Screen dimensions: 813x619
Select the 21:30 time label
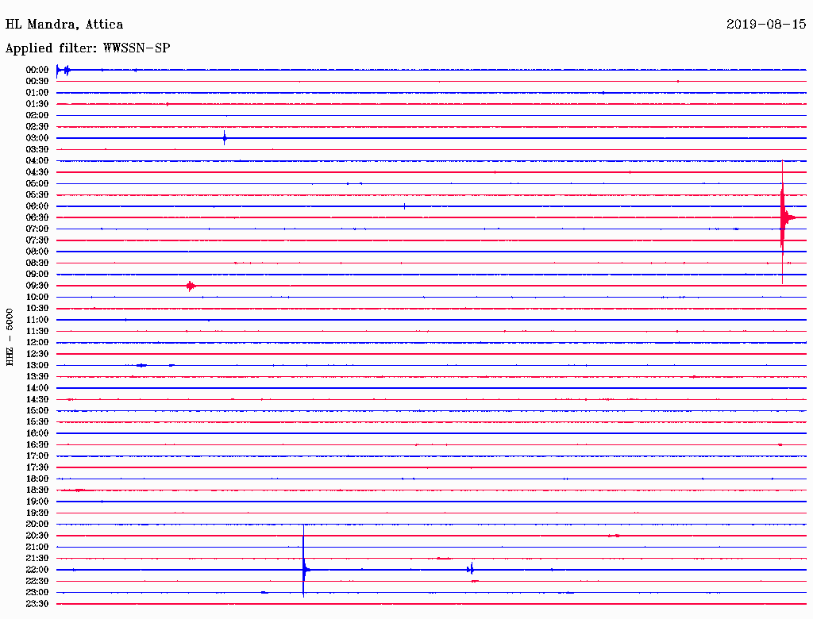pyautogui.click(x=37, y=558)
